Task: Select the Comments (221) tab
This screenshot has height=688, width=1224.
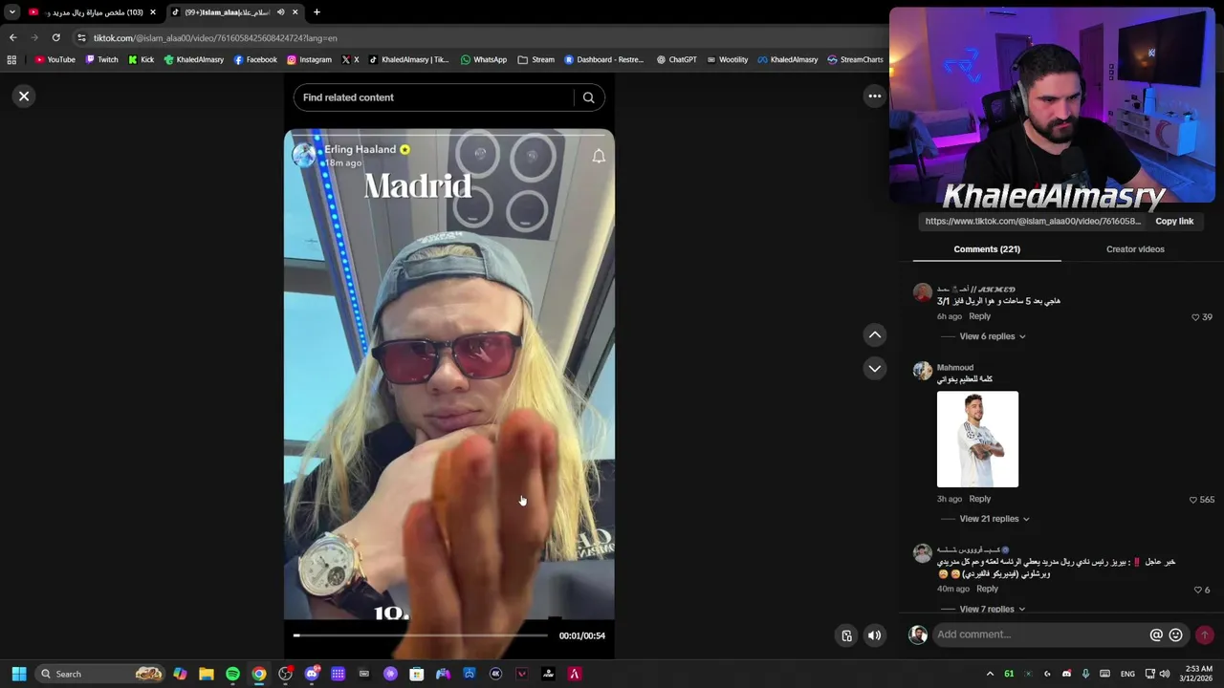Action: (987, 249)
